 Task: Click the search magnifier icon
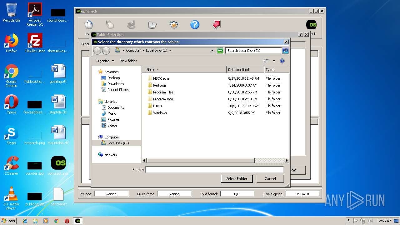[285, 50]
